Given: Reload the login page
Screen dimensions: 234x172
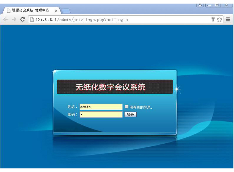Looking at the screenshot, I should [23, 20].
